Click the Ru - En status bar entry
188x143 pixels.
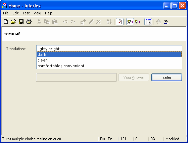[106, 139]
